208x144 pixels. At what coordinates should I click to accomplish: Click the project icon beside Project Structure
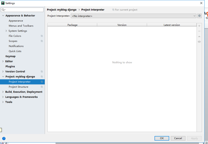click(x=42, y=87)
